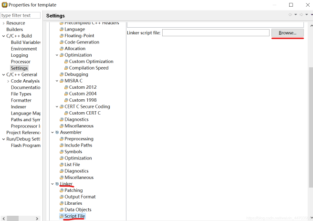Click the Output Format item icon

pyautogui.click(x=61, y=197)
